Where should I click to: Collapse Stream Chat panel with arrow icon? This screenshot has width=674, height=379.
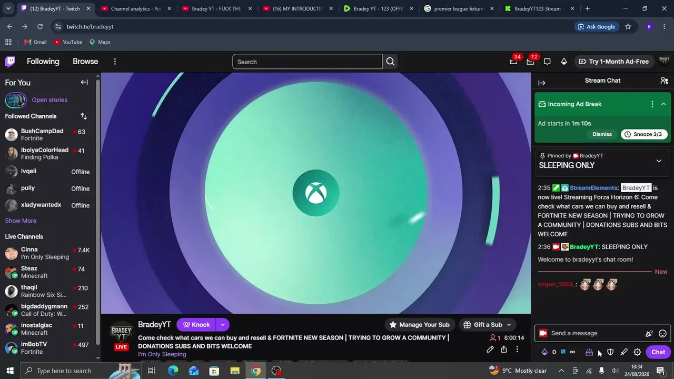click(542, 83)
